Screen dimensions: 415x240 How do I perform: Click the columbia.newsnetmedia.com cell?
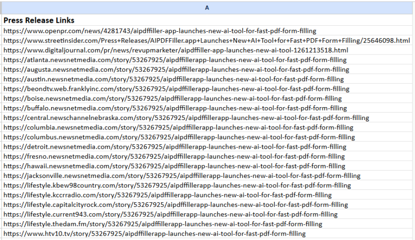207,127
